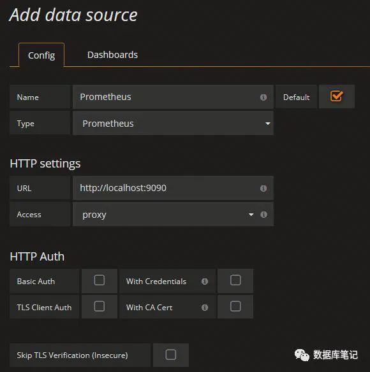Image resolution: width=370 pixels, height=372 pixels.
Task: Open the Type dropdown showing Prometheus
Action: point(173,124)
